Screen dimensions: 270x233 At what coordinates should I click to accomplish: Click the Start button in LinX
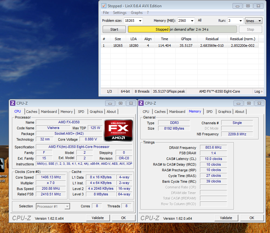point(114,29)
